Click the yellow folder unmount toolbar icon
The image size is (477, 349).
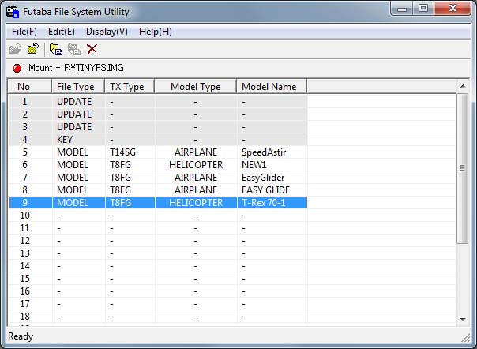point(33,49)
